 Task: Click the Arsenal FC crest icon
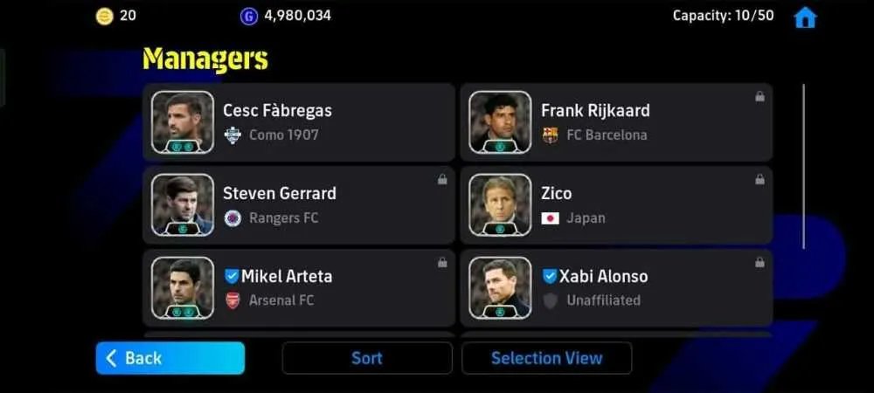[x=232, y=300]
